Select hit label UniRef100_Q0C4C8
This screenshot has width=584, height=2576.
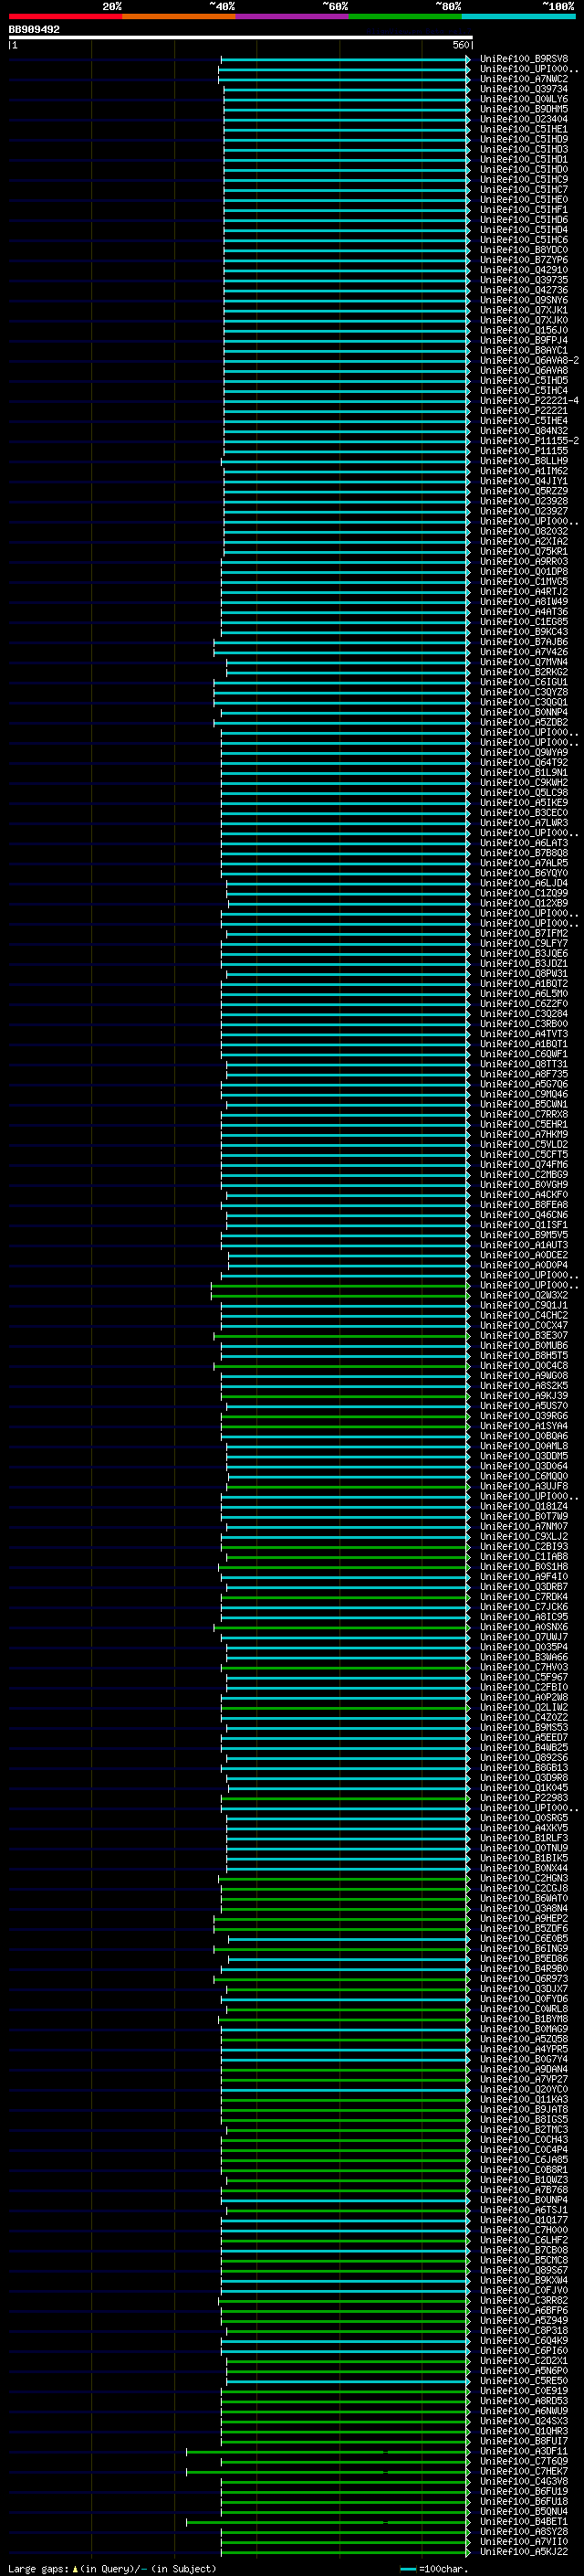(523, 1365)
